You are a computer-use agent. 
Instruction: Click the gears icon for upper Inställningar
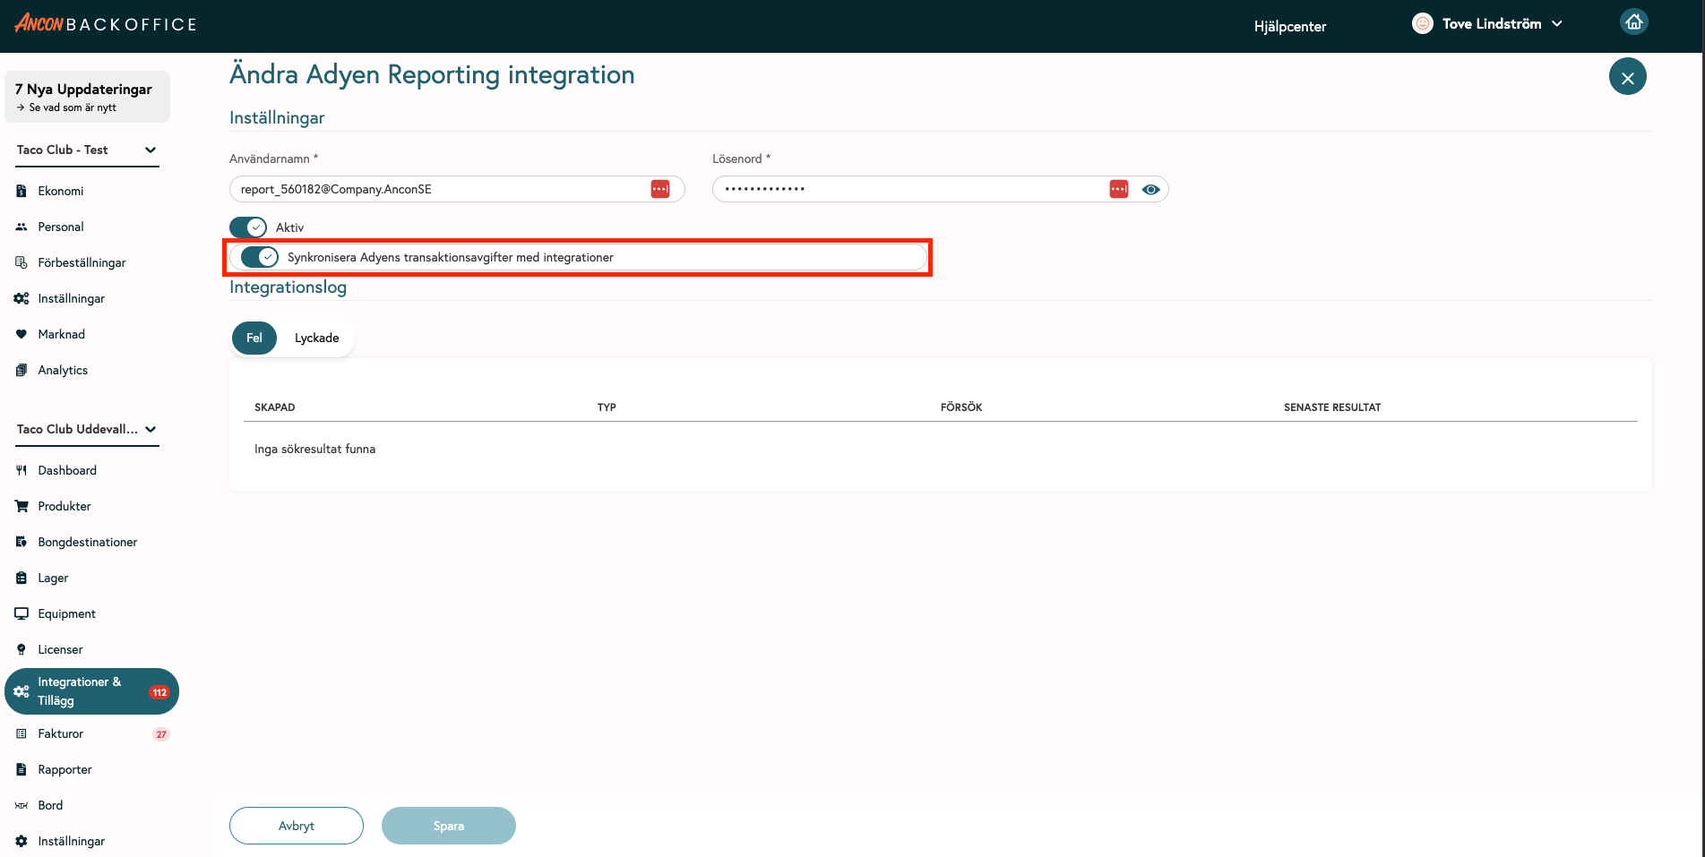tap(22, 298)
